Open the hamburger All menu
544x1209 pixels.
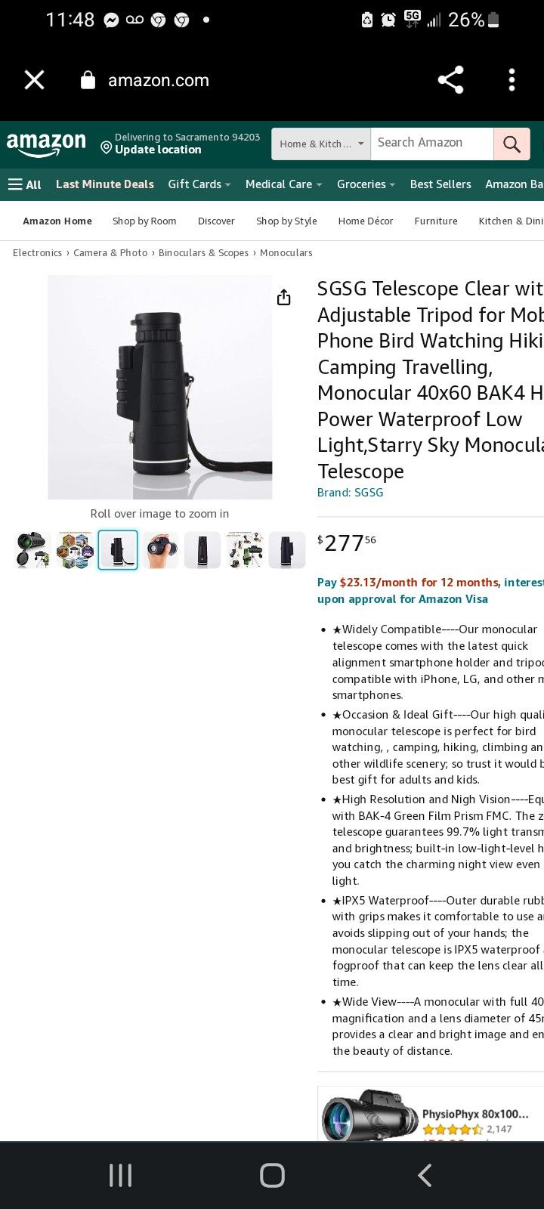pyautogui.click(x=24, y=184)
